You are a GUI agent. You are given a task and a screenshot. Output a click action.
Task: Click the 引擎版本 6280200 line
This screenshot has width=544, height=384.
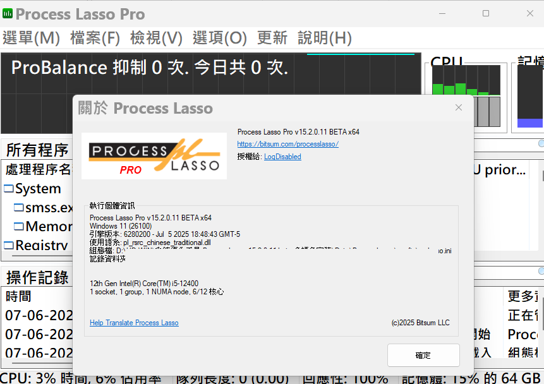pos(165,234)
